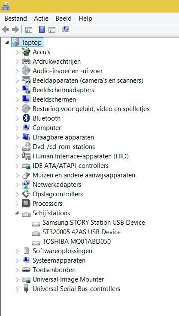Click the Afdrukwachtrijen printer icon

[x=26, y=62]
